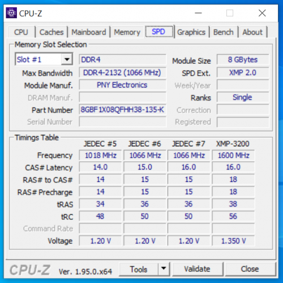The height and width of the screenshot is (283, 283).
Task: Click the JEDEC #5 tRC value 48
Action: click(x=100, y=216)
